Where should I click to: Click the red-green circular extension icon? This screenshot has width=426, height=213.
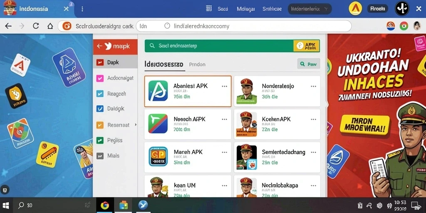[x=404, y=26]
